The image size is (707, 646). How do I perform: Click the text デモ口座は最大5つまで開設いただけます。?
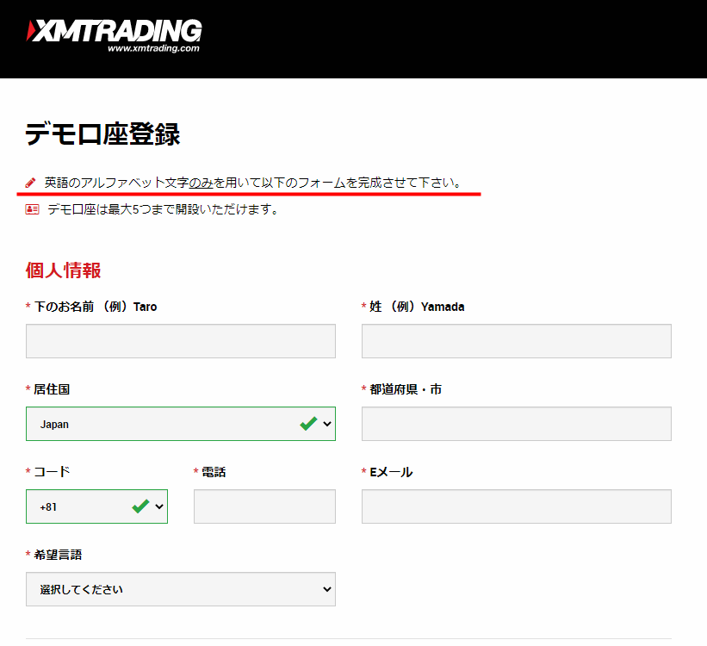point(164,209)
